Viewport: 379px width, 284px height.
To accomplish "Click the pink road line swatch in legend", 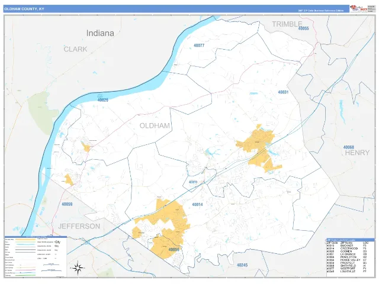I will (x=25, y=270).
